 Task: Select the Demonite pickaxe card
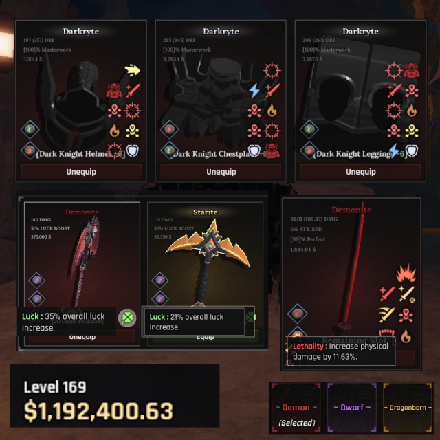point(82,274)
